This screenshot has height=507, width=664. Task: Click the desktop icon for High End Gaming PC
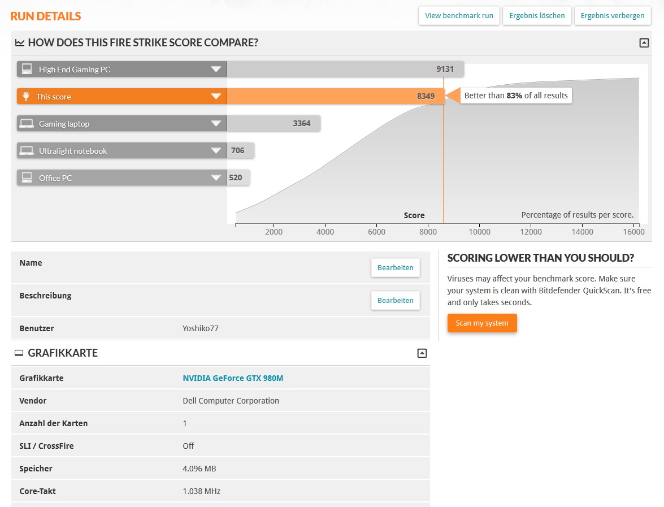pos(27,70)
